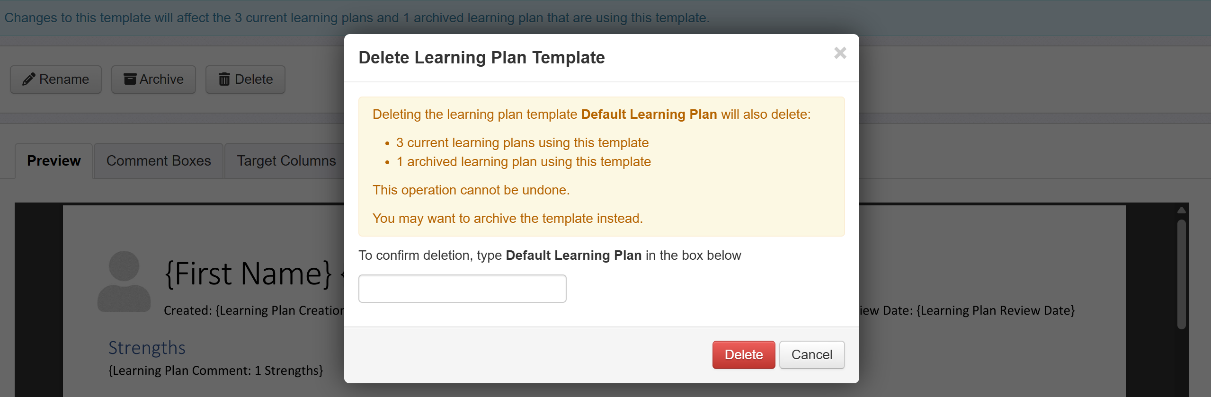Click the profile avatar placeholder image

(124, 281)
